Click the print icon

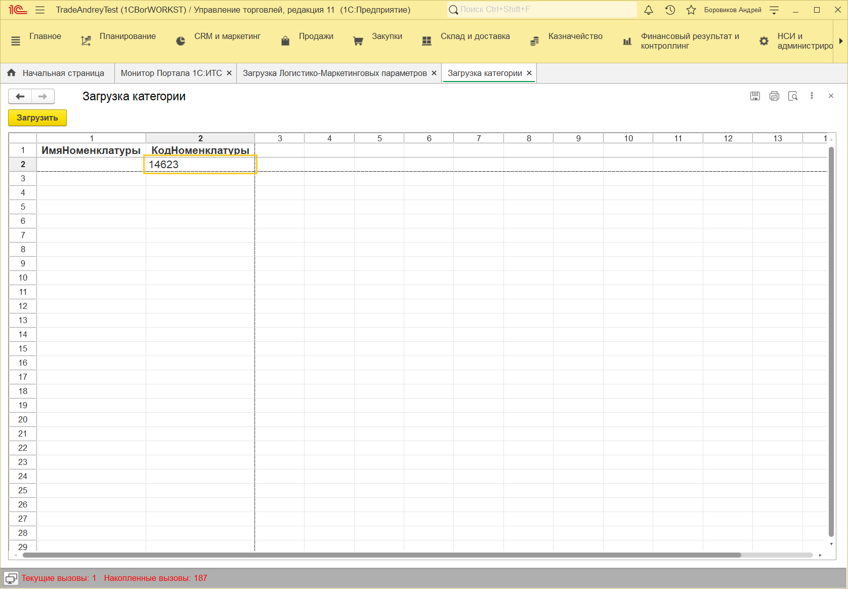(774, 96)
